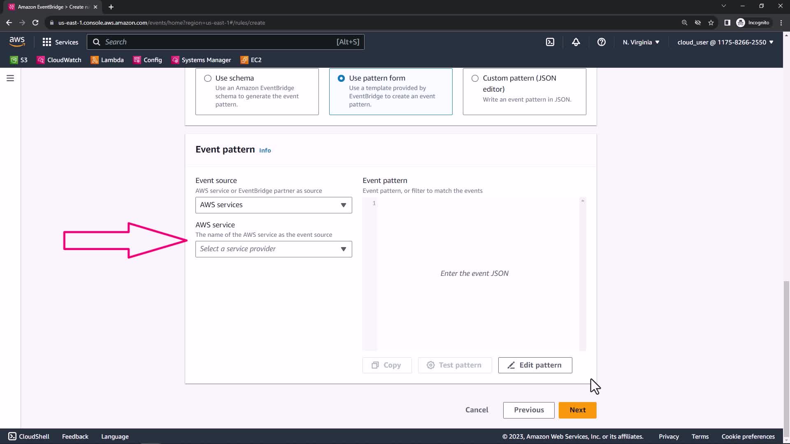Expand Select a service provider dropdown
790x444 pixels.
[274, 249]
